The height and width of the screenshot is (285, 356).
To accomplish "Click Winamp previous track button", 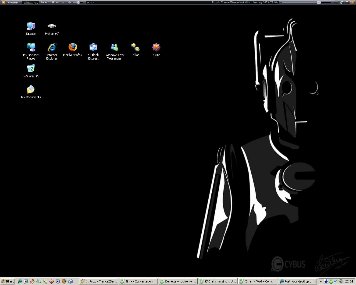I will pyautogui.click(x=43, y=2).
